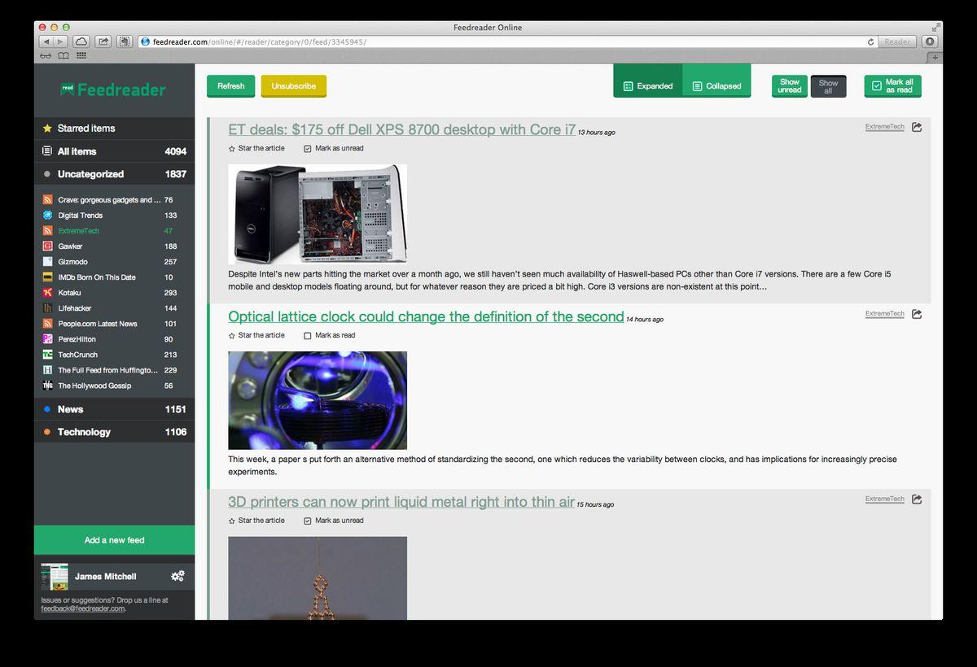Open the Top Sites grid icon
This screenshot has height=667, width=977.
81,56
